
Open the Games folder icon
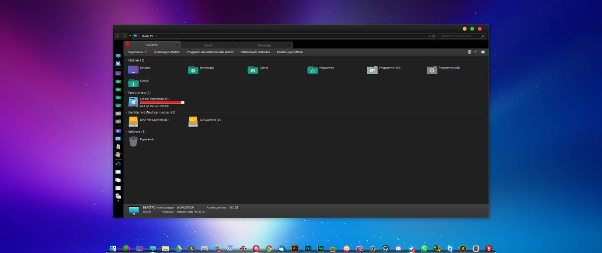pyautogui.click(x=253, y=70)
